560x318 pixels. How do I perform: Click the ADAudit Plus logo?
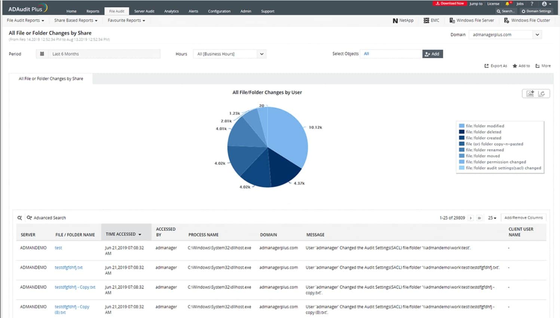(28, 8)
